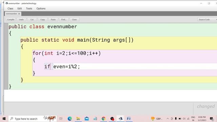Click the Close button in editor toolbar

pos(74,20)
